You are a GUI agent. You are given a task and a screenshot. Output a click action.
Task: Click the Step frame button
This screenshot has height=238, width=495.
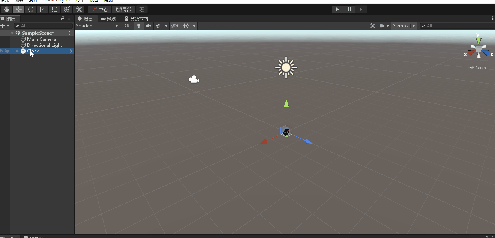pos(361,9)
